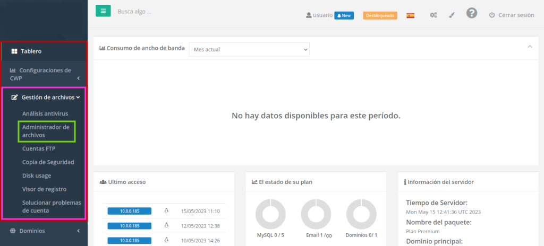Viewport: 544px width, 246px height.
Task: Open the help question mark icon
Action: (472, 13)
